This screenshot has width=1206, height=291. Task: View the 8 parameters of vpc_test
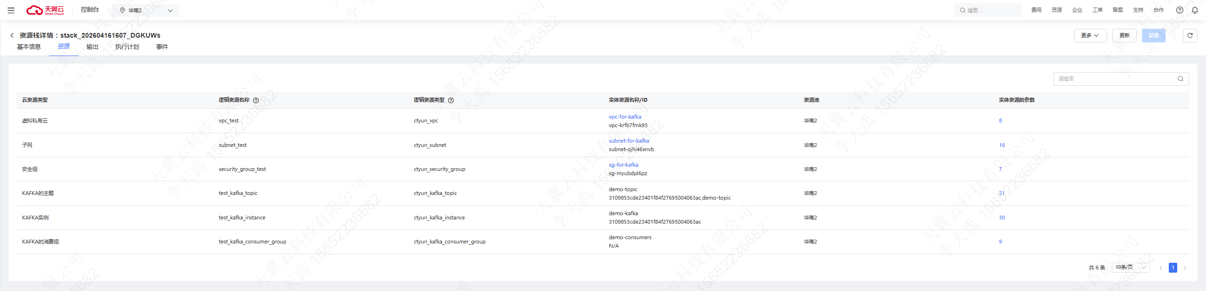click(x=1000, y=121)
